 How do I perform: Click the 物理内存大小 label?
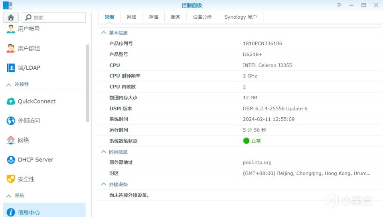pos(123,98)
